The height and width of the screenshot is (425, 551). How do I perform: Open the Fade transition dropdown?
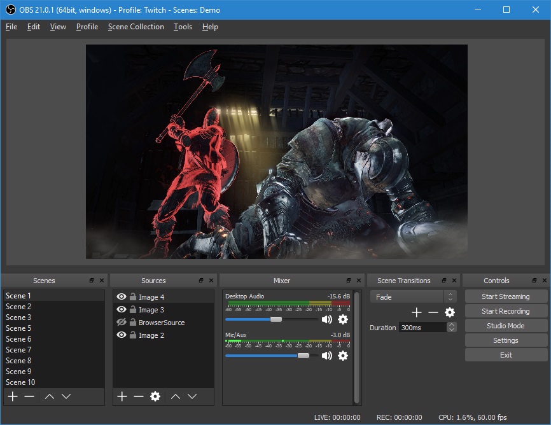[414, 296]
